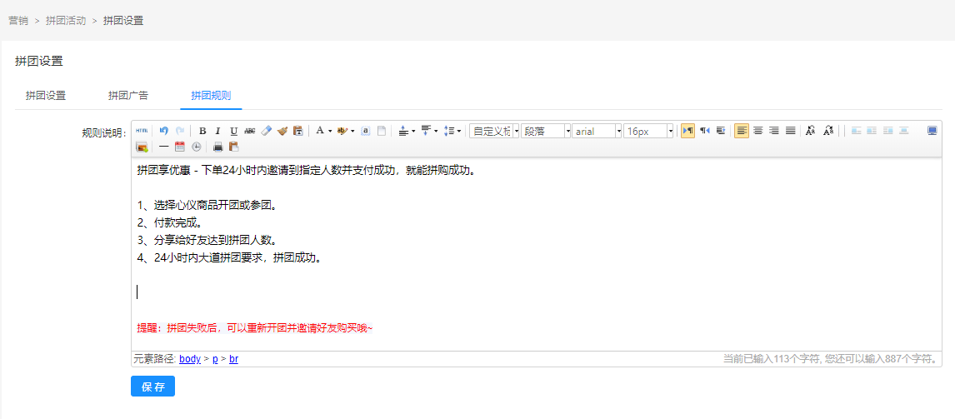Insert the date with calendar icon
Screen dimensions: 955x419
point(180,147)
